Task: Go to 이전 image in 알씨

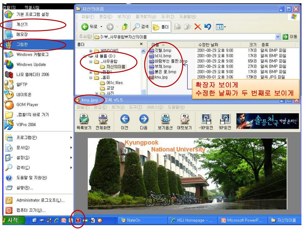Action: pos(125,122)
